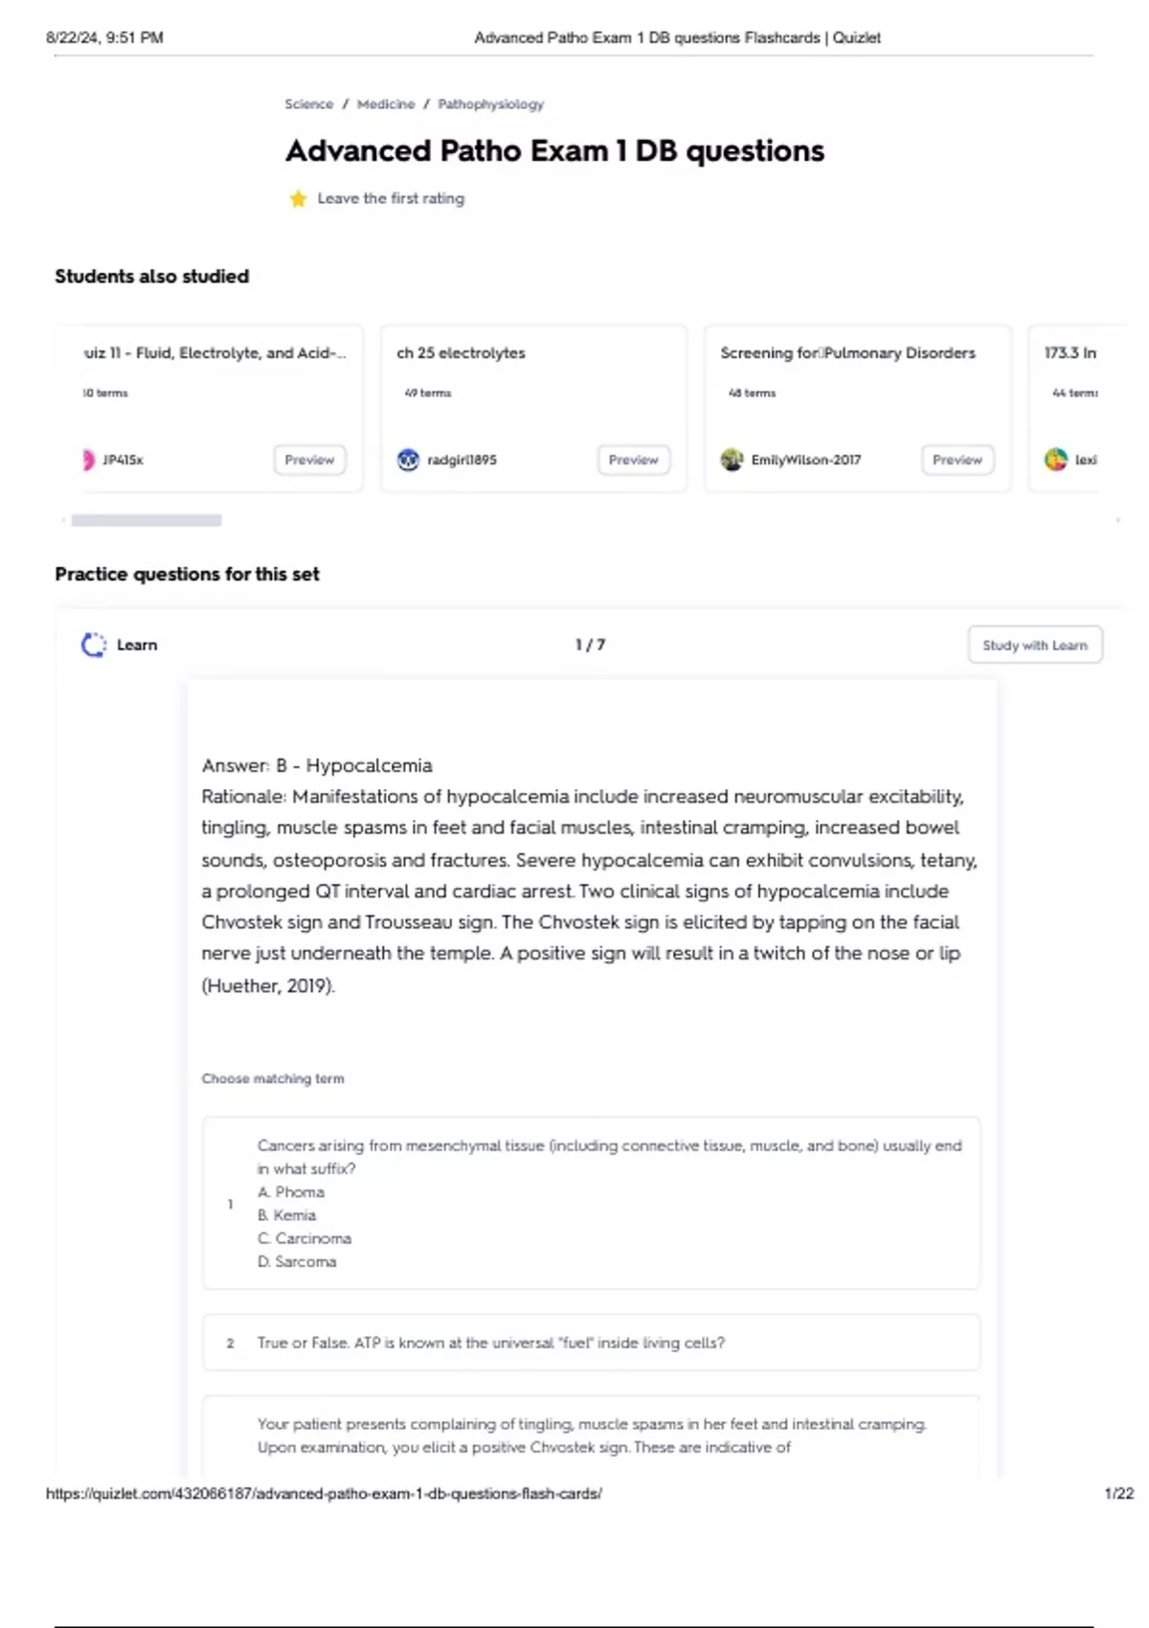Click JP415x's pink avatar icon

tap(88, 460)
